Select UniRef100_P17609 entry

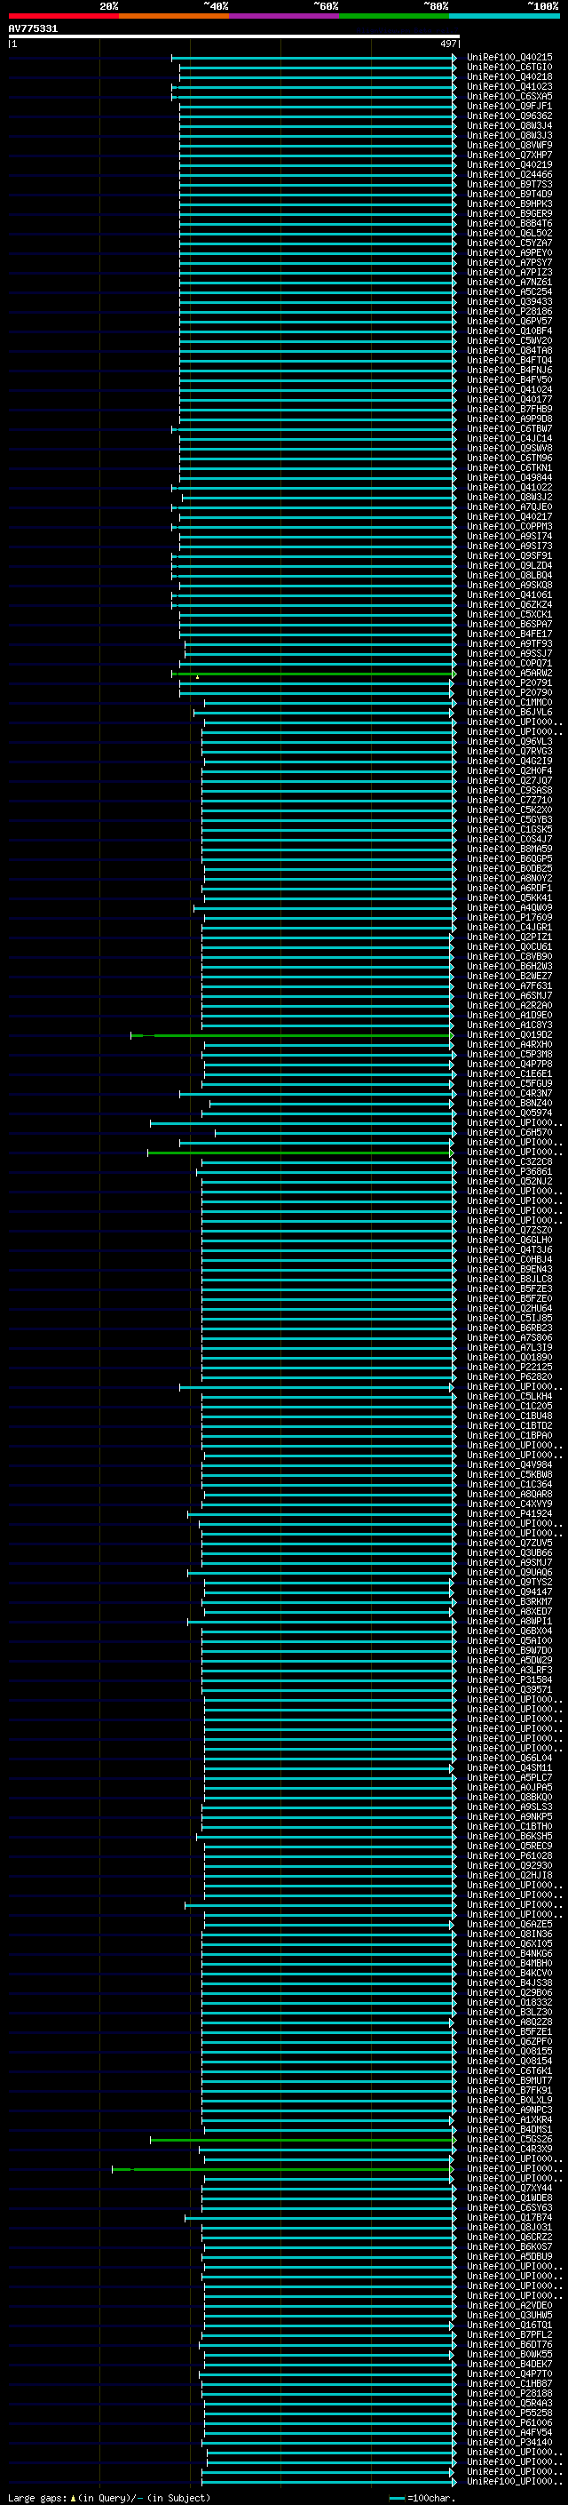[509, 917]
